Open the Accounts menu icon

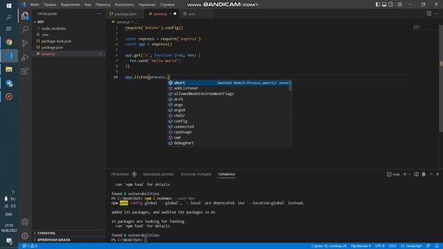(x=25, y=222)
